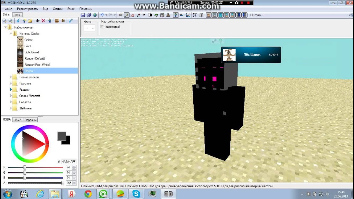This screenshot has width=354, height=199.
Task: Enable the Incremental checkbox
Action: pyautogui.click(x=102, y=27)
